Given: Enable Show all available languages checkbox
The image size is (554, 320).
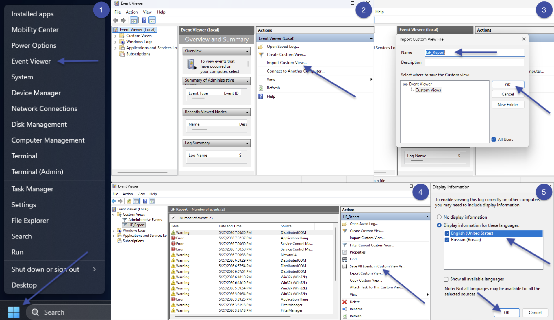Looking at the screenshot, I should (446, 279).
